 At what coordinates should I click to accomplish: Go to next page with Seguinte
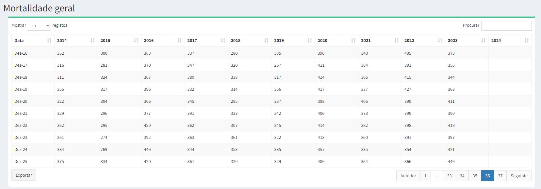[519, 176]
